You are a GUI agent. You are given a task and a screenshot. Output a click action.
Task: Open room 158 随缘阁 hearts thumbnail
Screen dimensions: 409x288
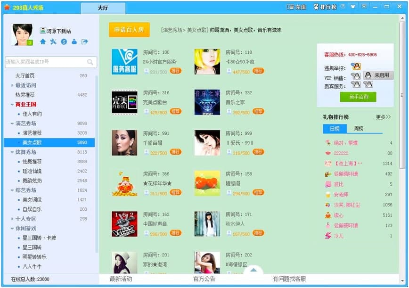[x=207, y=183]
